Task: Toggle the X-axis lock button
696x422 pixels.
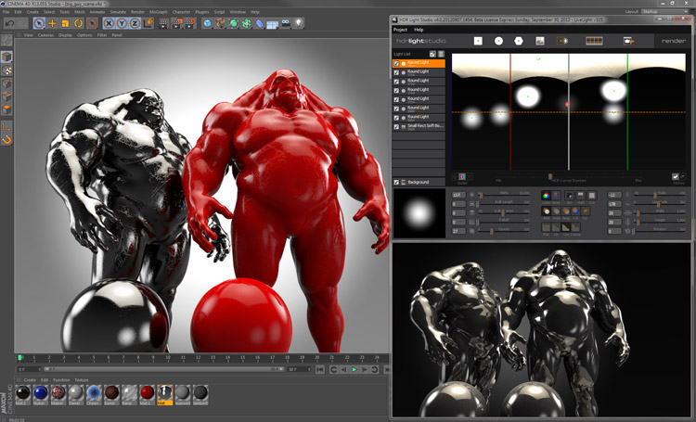Action: (109, 22)
